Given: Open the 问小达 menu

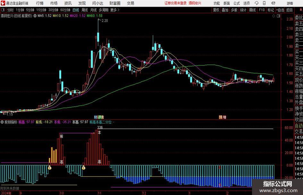Looking at the screenshot, I should (97, 3).
